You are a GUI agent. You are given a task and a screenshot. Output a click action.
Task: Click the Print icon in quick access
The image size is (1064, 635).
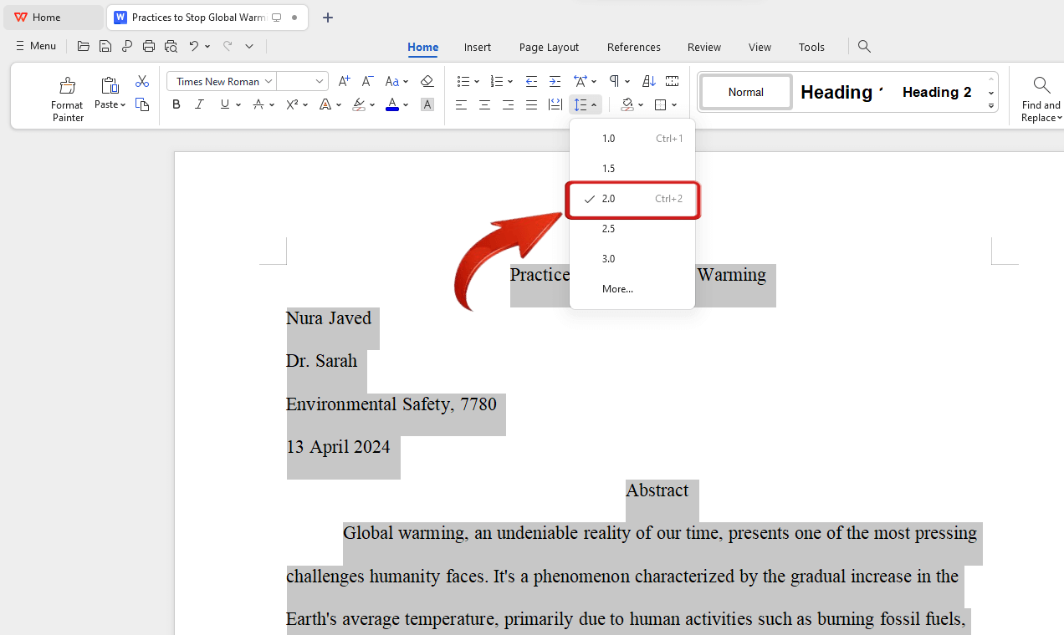click(149, 46)
